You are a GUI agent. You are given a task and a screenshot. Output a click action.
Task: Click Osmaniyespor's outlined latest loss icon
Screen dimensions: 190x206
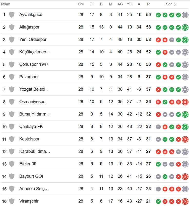click(185, 102)
